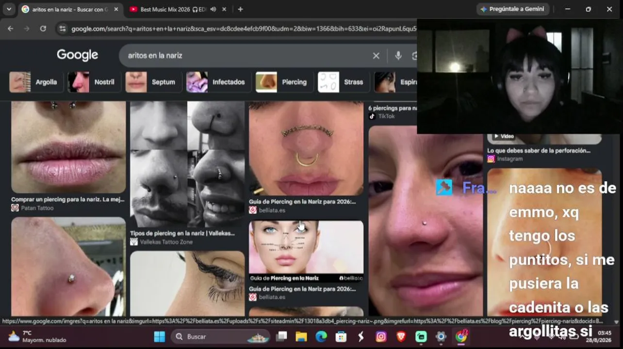Open the lightning bolt app on taskbar

point(361,336)
